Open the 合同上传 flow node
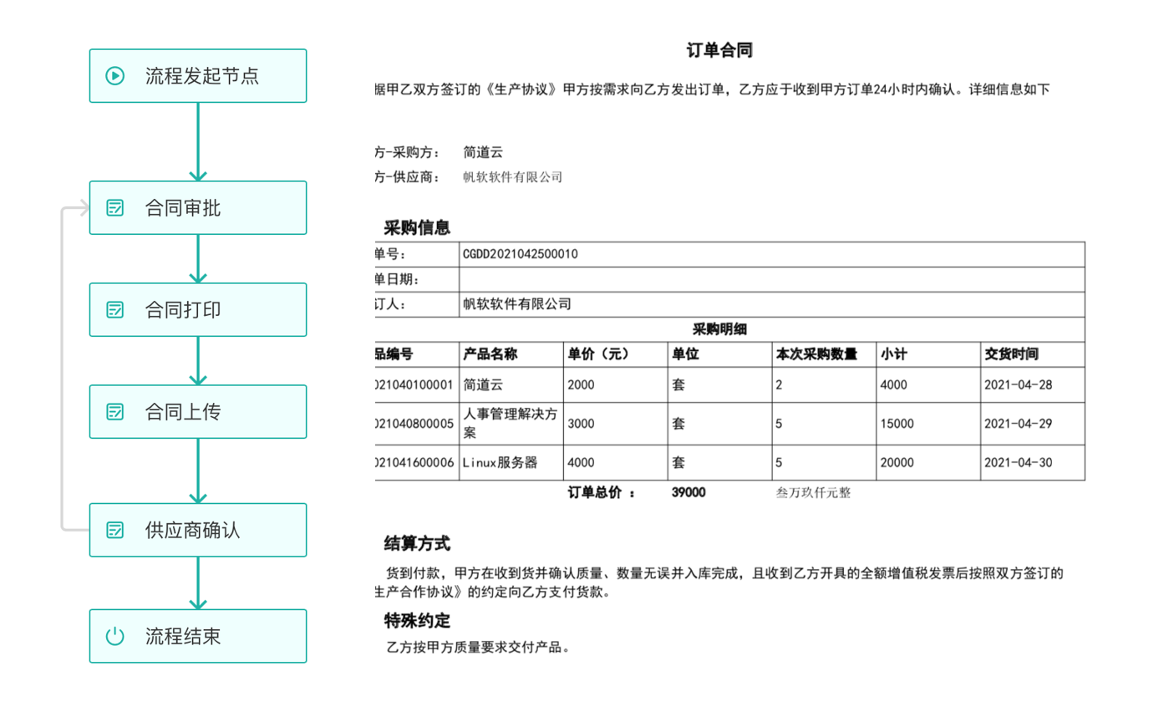Viewport: 1164px width, 707px height. click(x=198, y=412)
